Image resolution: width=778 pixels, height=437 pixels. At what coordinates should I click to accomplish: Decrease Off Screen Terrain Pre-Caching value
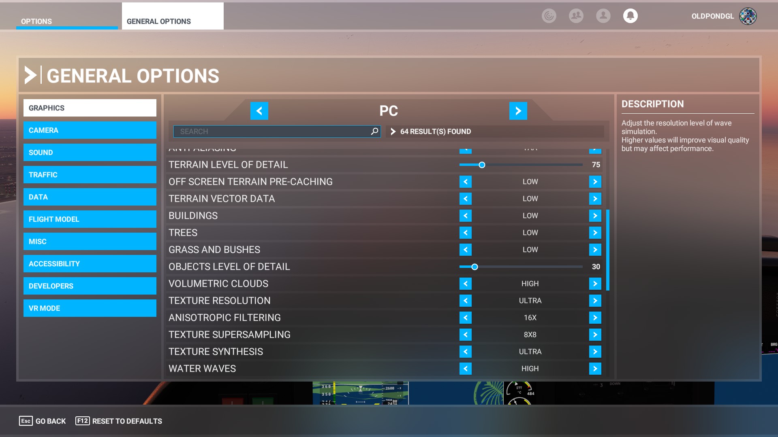point(466,182)
